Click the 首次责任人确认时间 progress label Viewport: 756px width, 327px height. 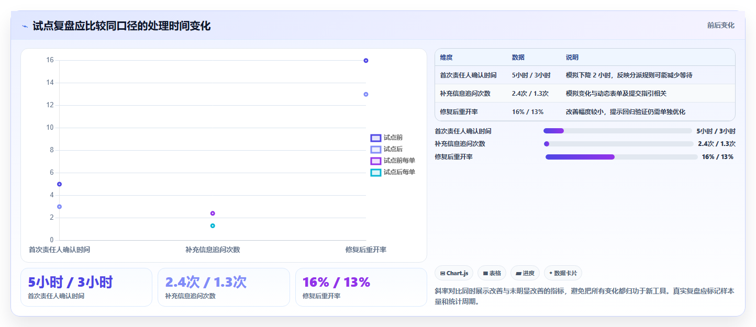(463, 131)
